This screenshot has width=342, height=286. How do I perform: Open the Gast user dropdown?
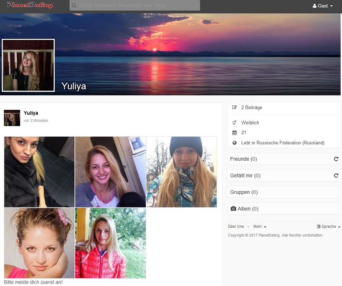[x=323, y=6]
